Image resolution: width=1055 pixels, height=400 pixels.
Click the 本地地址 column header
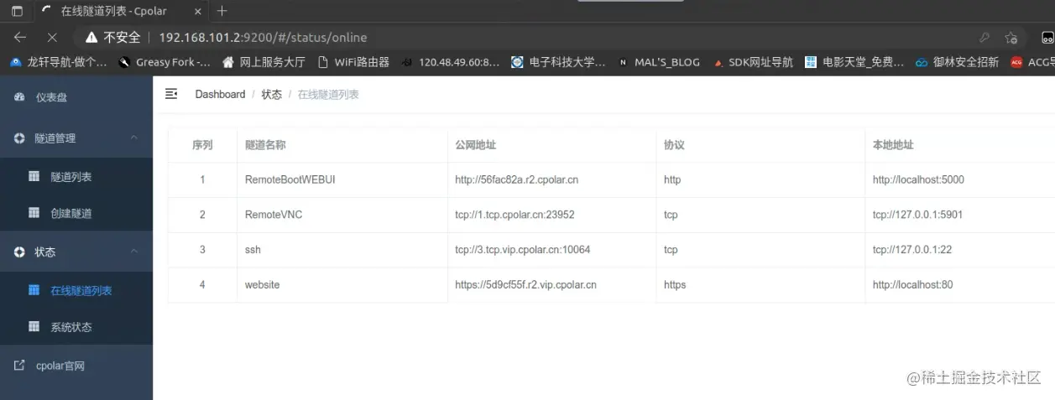pyautogui.click(x=893, y=145)
